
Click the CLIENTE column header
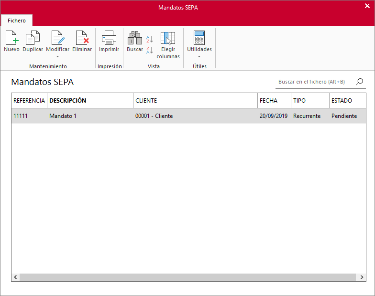195,101
